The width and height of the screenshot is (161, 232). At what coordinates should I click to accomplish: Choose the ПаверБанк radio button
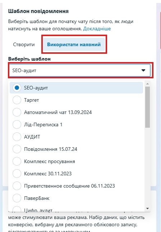pos(17,198)
